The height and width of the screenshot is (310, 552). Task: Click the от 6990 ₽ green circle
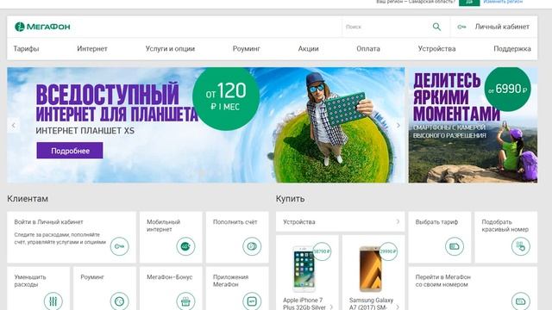[507, 89]
